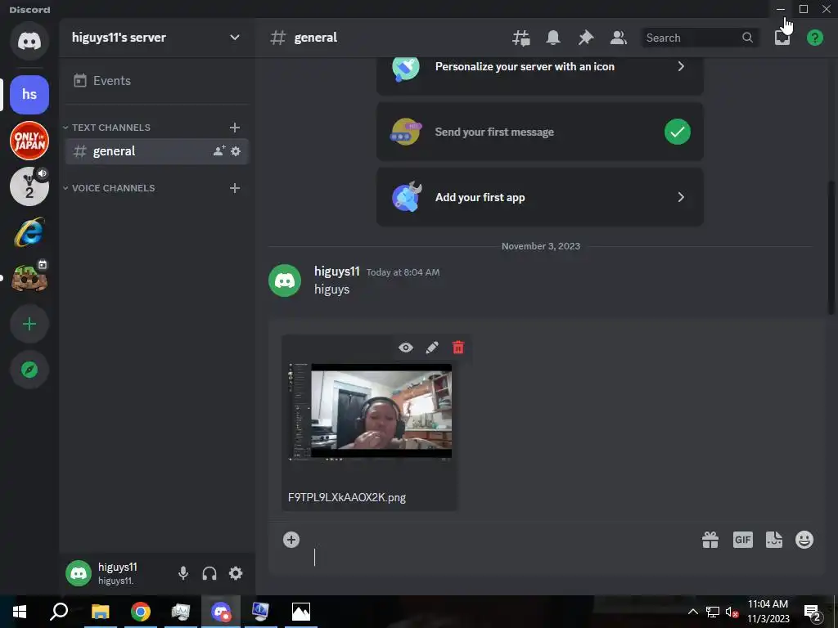Image resolution: width=838 pixels, height=628 pixels.
Task: Open the sticker picker icon
Action: coord(774,540)
